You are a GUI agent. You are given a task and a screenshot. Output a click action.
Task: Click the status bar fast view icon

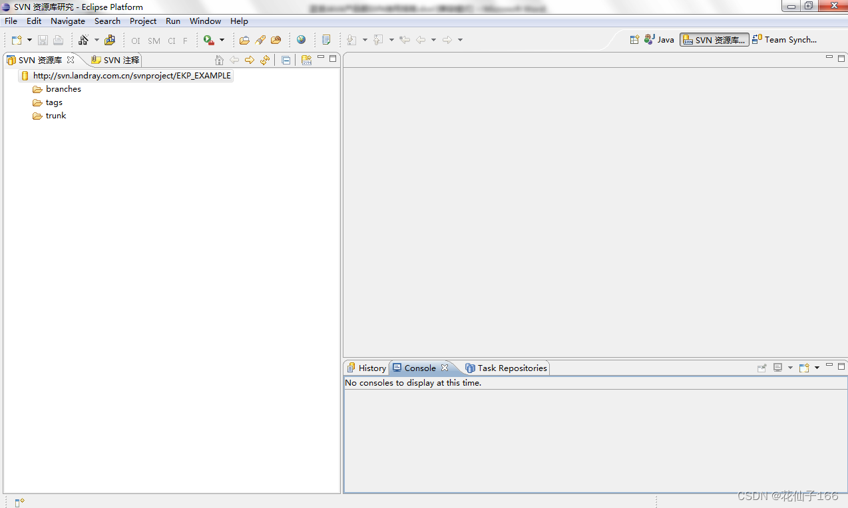19,502
